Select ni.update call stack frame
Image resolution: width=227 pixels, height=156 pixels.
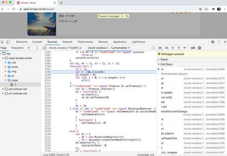coord(192,93)
